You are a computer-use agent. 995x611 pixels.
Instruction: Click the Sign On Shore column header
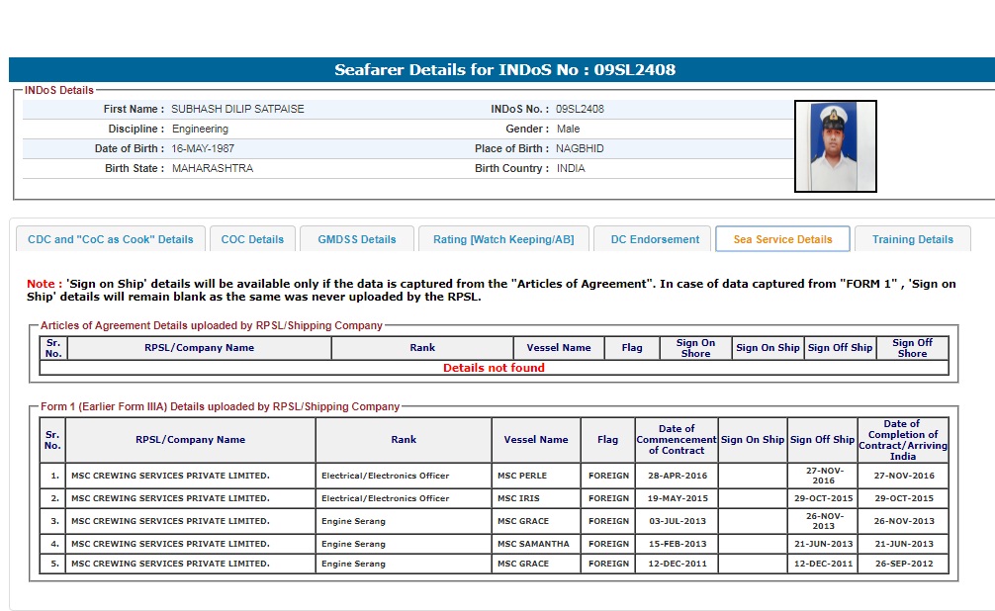click(695, 348)
